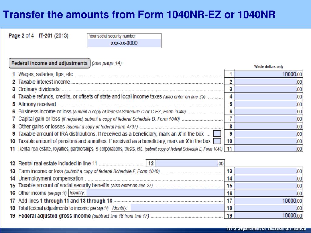Click the '(see page 14)' heading note
The width and height of the screenshot is (311, 233).
[x=107, y=63]
